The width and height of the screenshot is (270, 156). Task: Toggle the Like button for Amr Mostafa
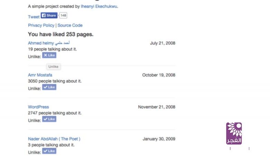pos(49,87)
